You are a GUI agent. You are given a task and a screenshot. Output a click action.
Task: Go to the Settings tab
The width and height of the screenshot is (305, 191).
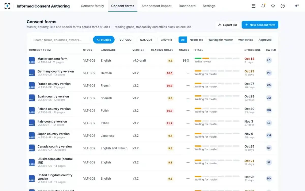209,6
